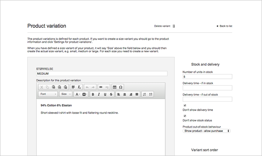Viewport: 262px width, 156px height.
Task: Click the Paste icon in editor toolbar
Action: coord(54,87)
